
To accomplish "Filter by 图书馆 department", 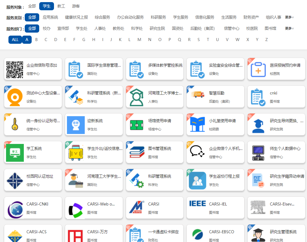I will [271, 28].
